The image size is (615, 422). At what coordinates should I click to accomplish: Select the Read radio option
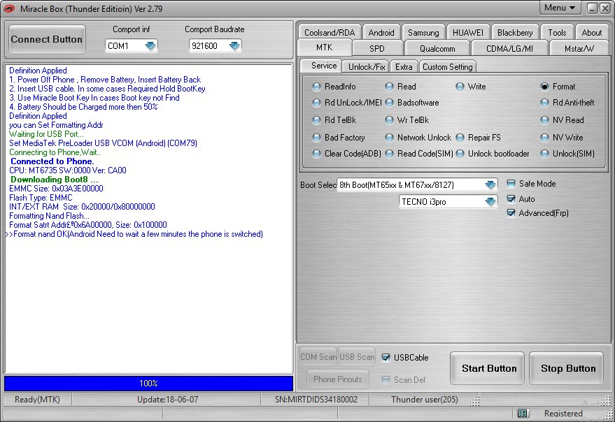coord(389,87)
